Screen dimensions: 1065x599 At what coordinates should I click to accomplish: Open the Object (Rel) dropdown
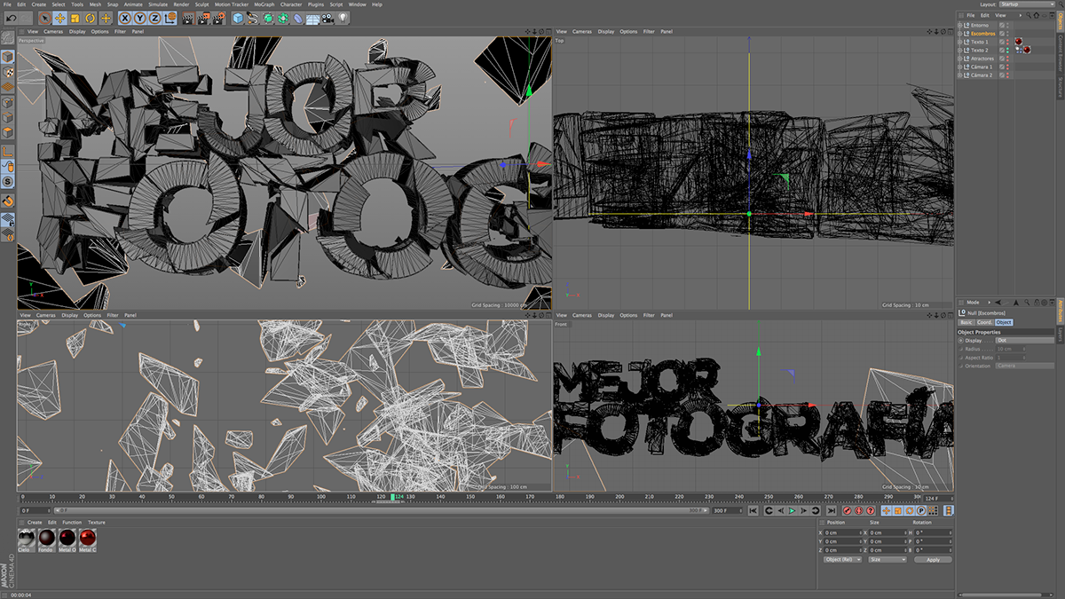click(842, 560)
